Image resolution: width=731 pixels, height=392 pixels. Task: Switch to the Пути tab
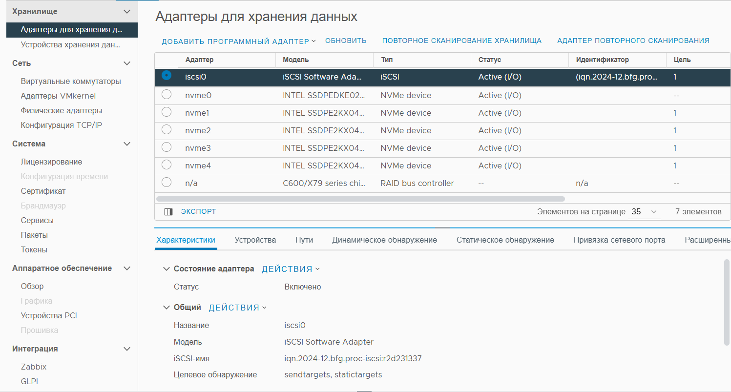[x=304, y=240]
